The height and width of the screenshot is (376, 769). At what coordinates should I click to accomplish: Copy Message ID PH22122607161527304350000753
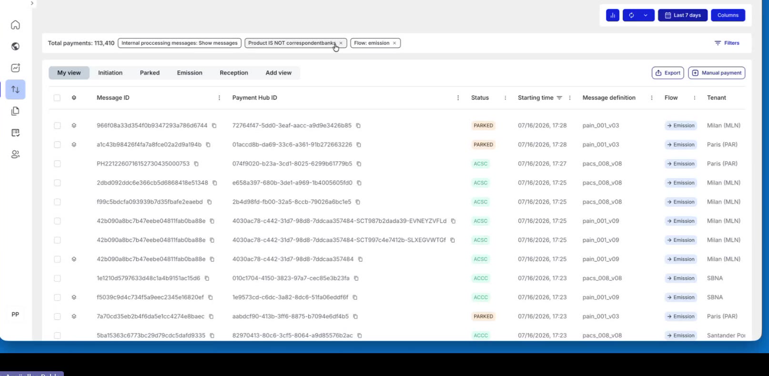[x=196, y=164]
